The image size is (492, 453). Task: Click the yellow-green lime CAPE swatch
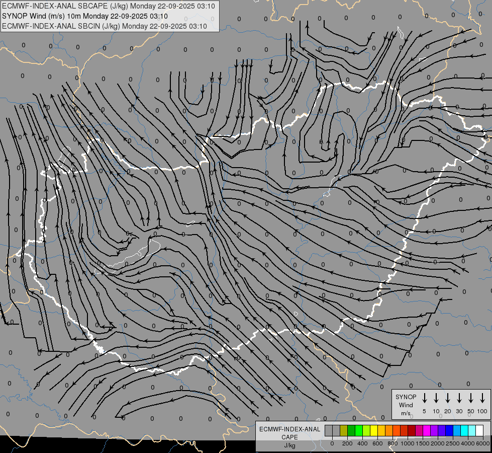point(366,430)
